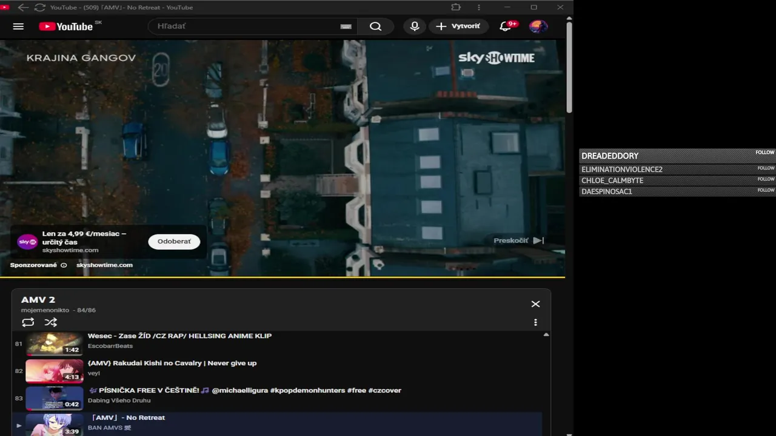Reload the page with the refresh icon
The width and height of the screenshot is (776, 436).
40,7
